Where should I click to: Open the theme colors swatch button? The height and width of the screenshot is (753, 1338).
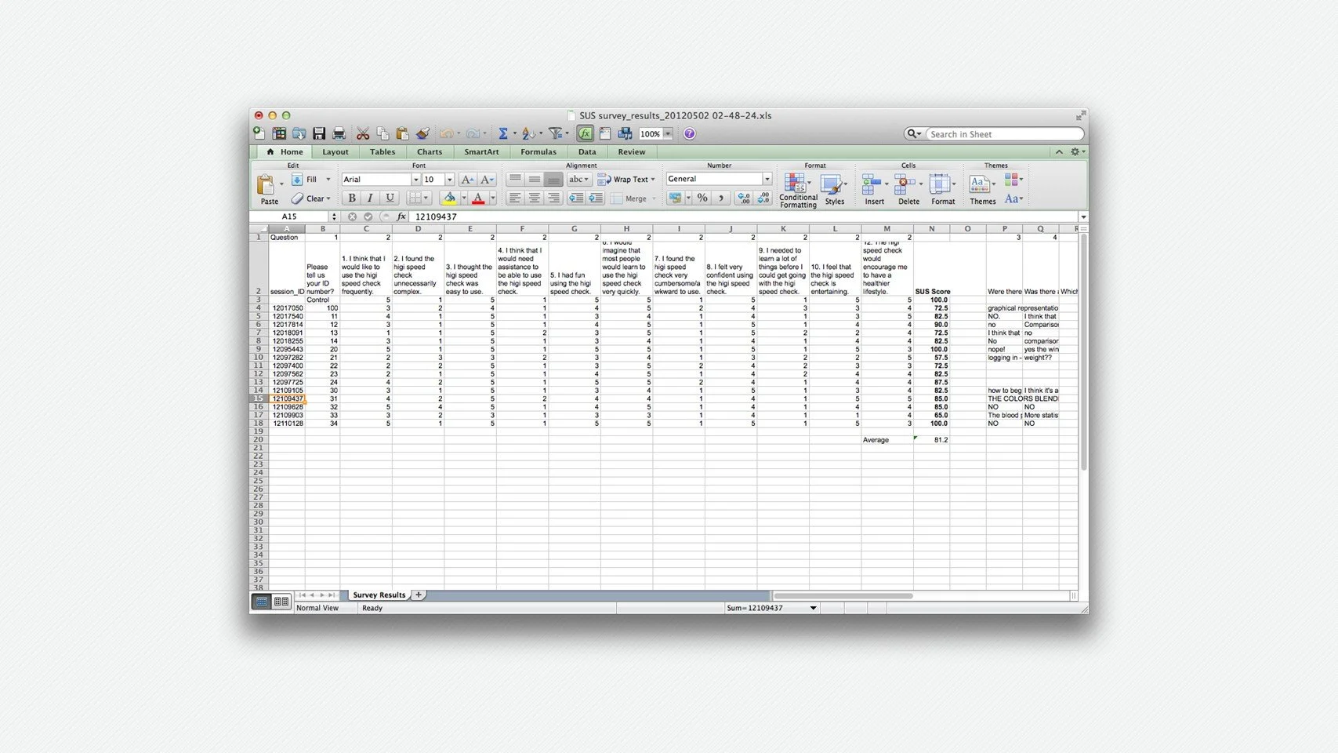point(1013,180)
